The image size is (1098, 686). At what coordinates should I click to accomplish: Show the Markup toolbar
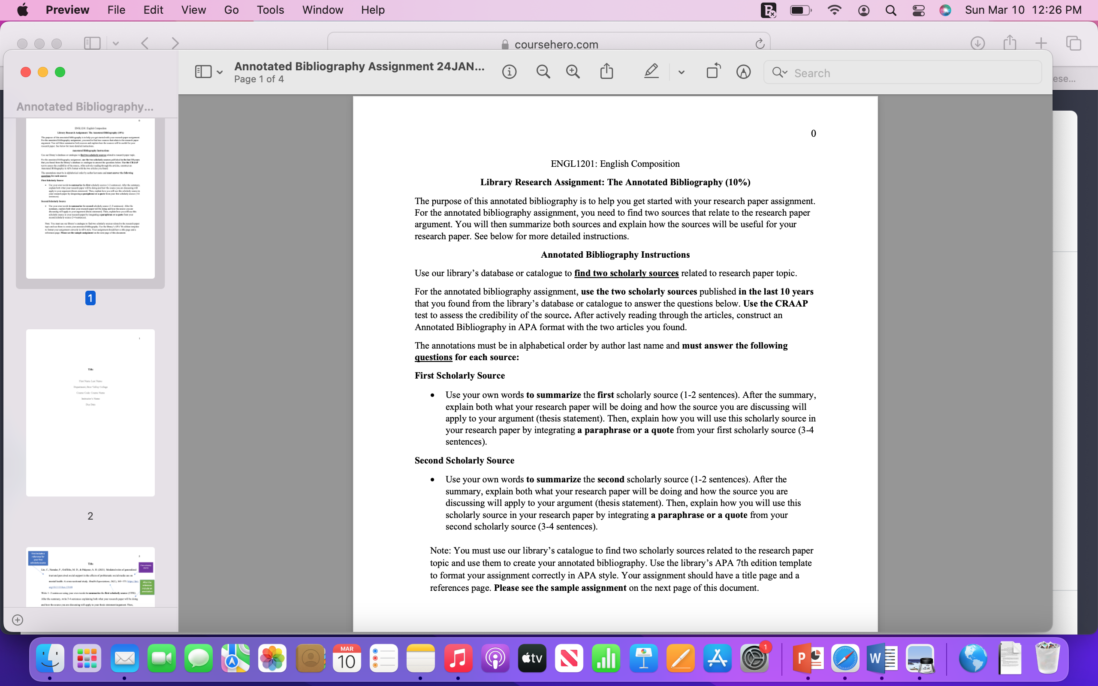(743, 71)
